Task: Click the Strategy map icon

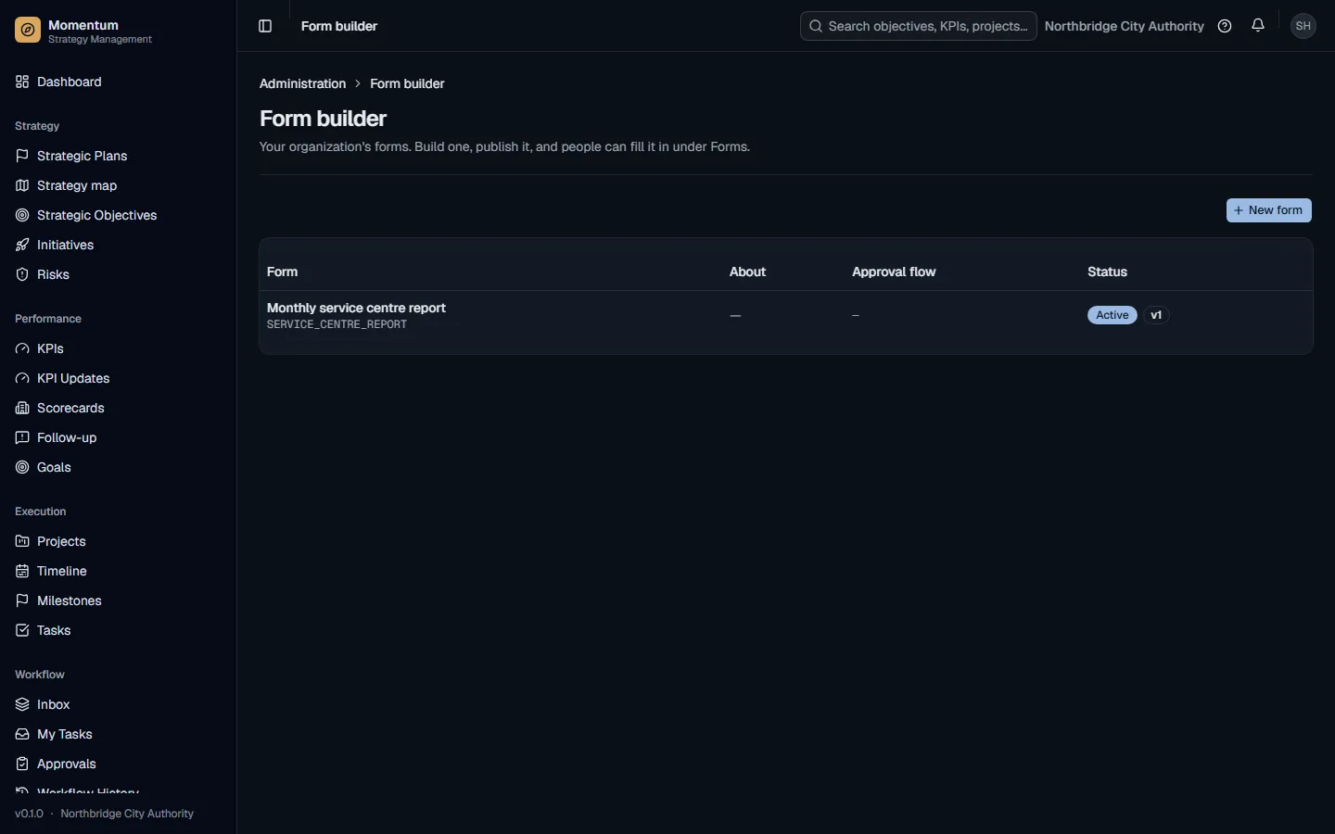Action: (22, 185)
